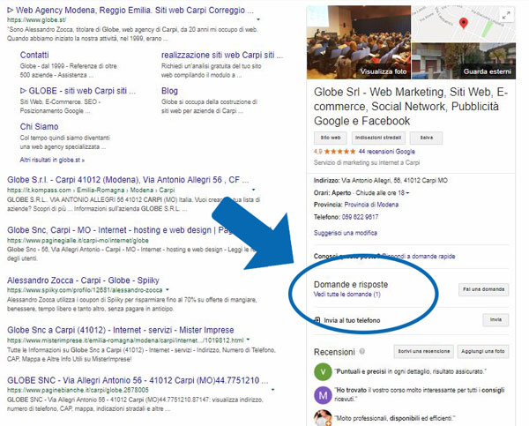Open the Web Agency Modena, Reggio Emilia result
Image resolution: width=529 pixels, height=426 pixels.
[x=130, y=10]
